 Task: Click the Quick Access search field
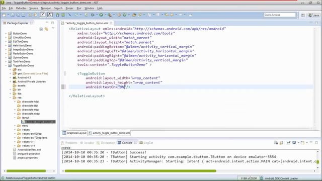coord(280,15)
